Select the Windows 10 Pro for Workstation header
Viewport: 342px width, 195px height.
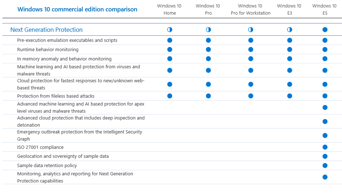tap(251, 9)
